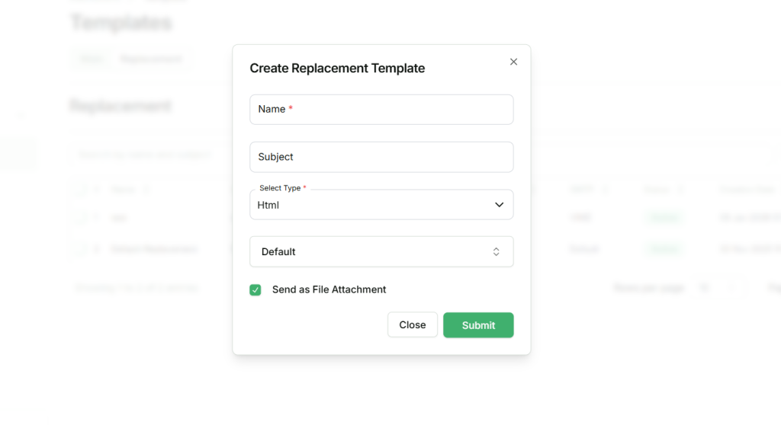Click the Default Replacement row name
Viewport: 781px width, 425px height.
[x=154, y=248]
